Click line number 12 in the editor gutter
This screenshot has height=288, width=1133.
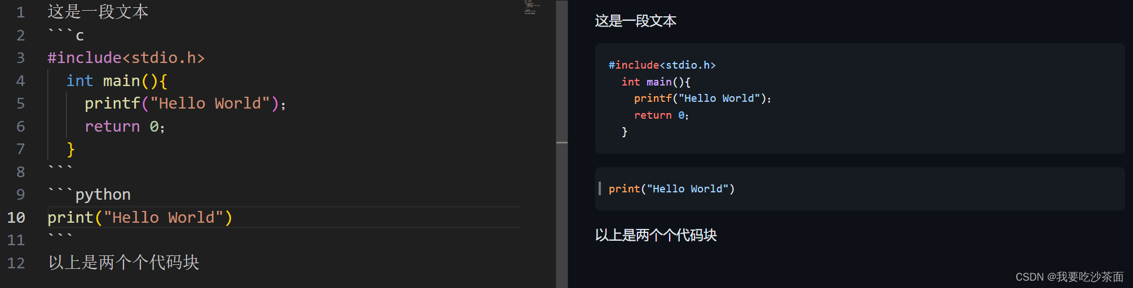[16, 263]
